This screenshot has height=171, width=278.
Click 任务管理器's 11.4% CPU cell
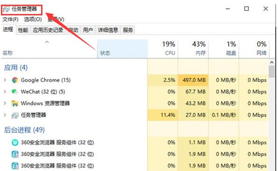pos(163,115)
